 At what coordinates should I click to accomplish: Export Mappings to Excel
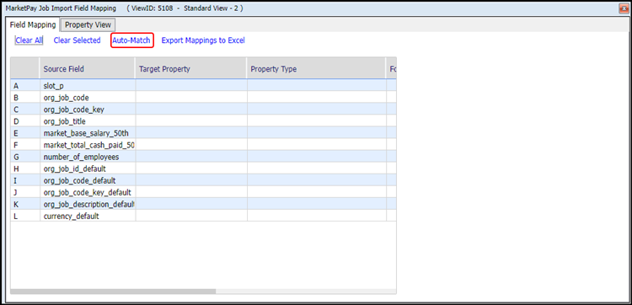[x=203, y=40]
